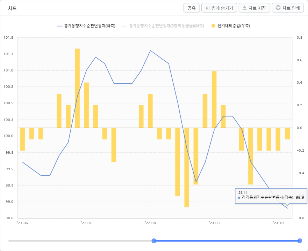Enable the 3항이동평균 legend series

[163, 26]
